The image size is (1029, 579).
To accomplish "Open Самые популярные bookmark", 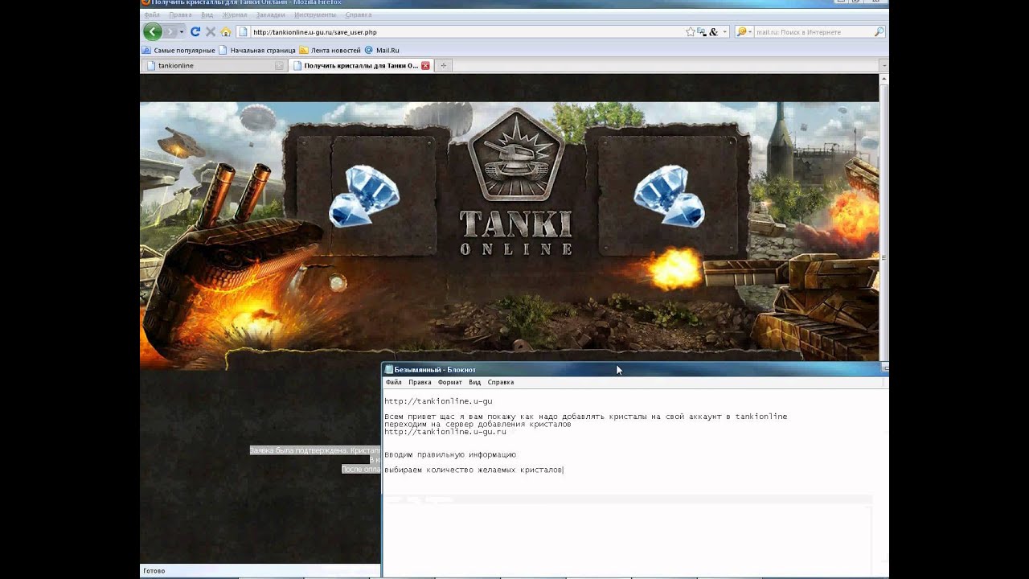I will coord(178,50).
